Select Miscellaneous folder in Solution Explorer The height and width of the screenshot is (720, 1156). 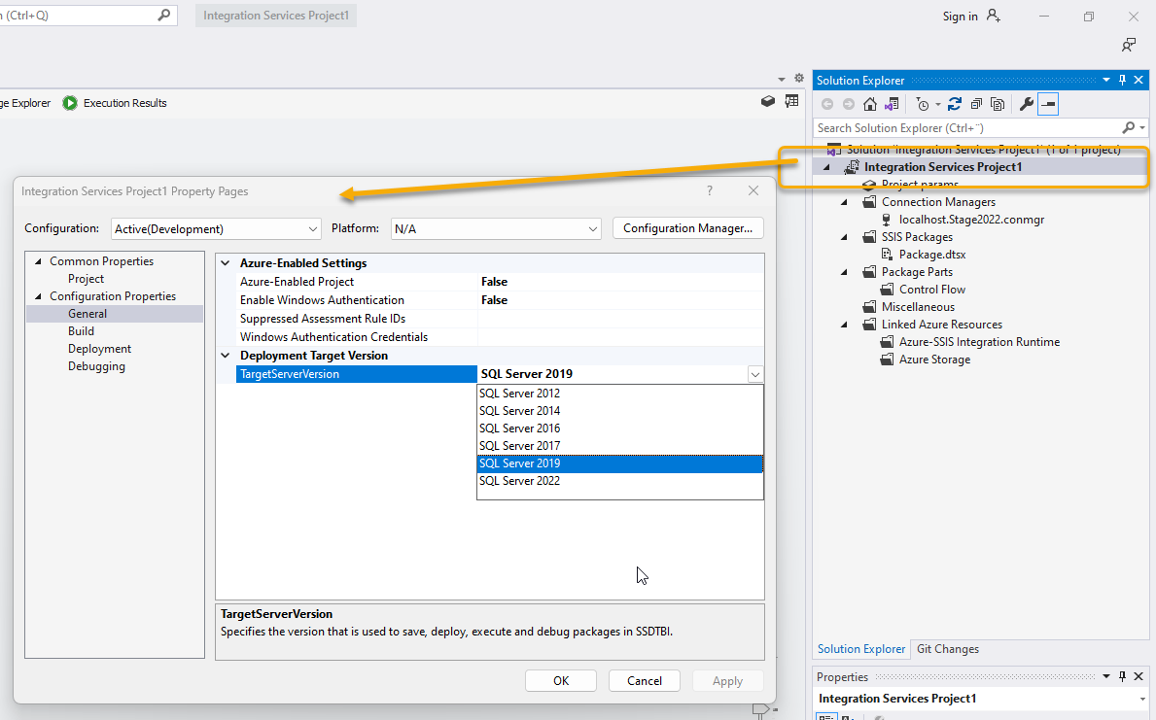(x=918, y=307)
